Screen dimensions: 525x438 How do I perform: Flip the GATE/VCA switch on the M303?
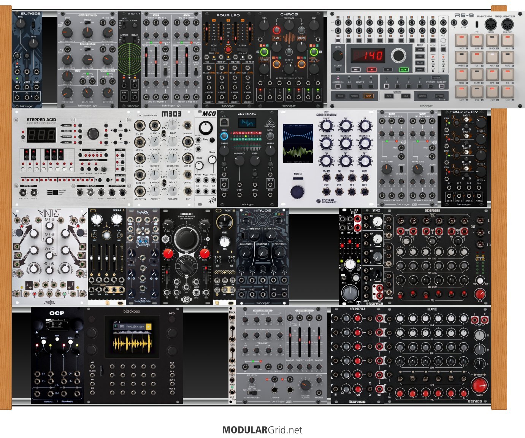coord(164,183)
